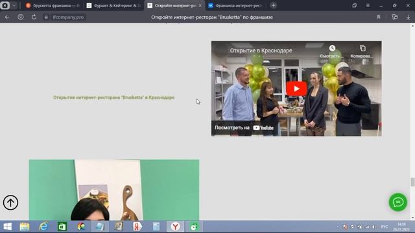Open the video title Открытие в Краснодаре

(261, 50)
